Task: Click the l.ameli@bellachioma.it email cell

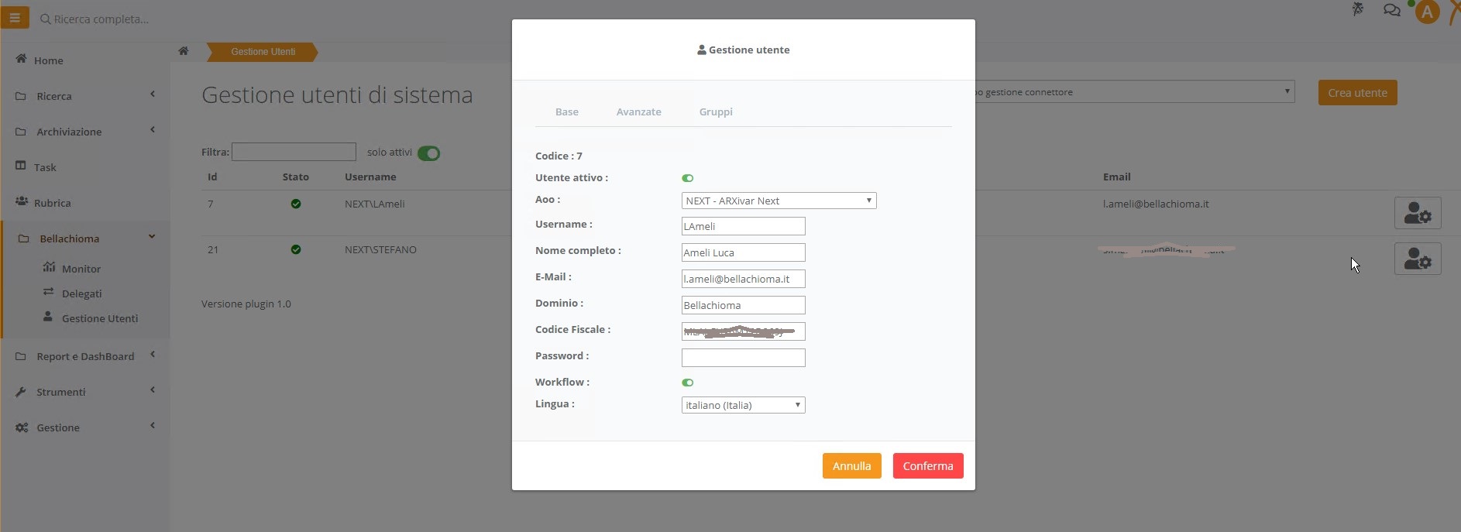Action: click(x=1156, y=204)
